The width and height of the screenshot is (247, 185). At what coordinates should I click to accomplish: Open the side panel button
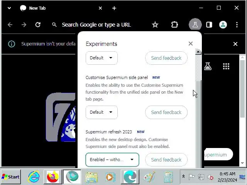tap(209, 25)
